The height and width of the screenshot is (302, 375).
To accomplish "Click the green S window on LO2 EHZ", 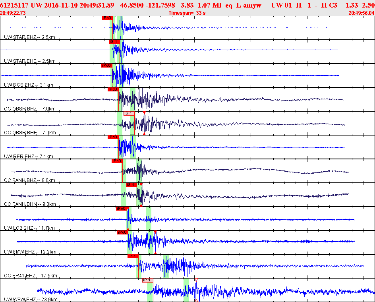I will (149, 219).
